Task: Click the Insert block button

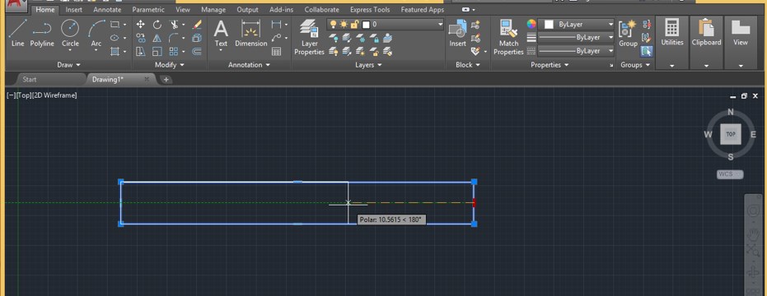Action: click(458, 33)
